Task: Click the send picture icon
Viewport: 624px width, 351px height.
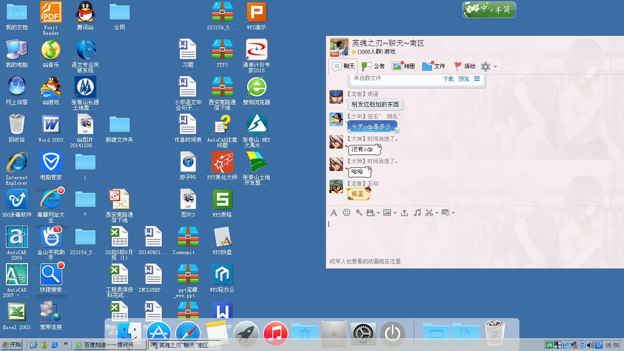Action: 387,213
